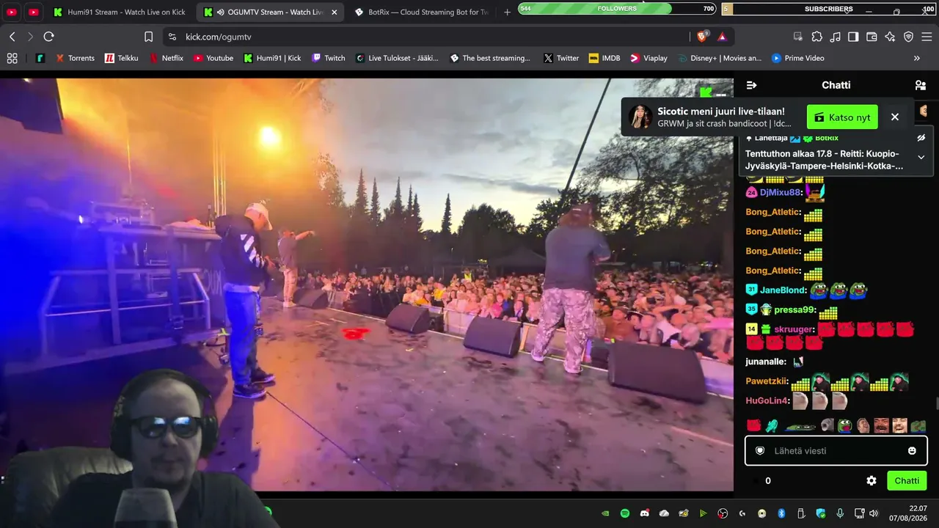Open Humi91 | Kick bookmark
This screenshot has width=939, height=528.
coord(272,58)
